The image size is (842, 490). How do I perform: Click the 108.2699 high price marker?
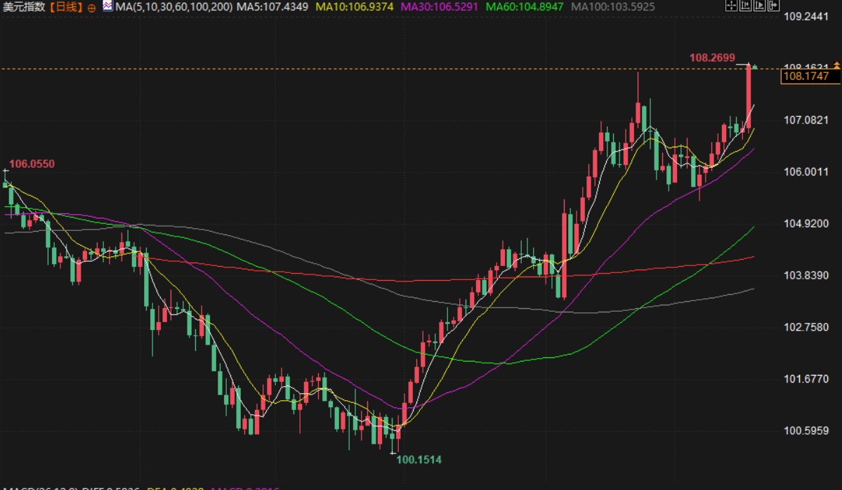click(x=712, y=58)
